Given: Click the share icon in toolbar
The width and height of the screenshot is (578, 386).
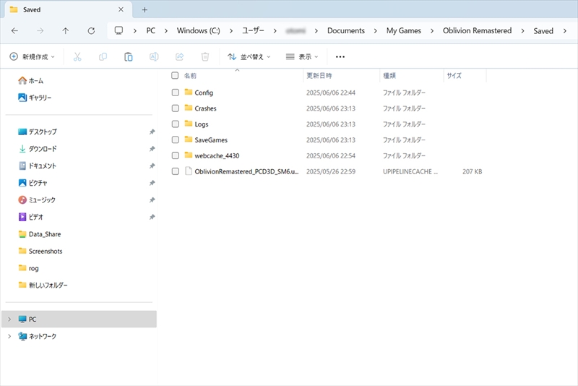Looking at the screenshot, I should click(x=179, y=57).
